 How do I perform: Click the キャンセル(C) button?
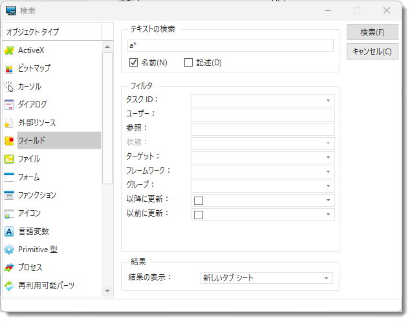click(372, 52)
